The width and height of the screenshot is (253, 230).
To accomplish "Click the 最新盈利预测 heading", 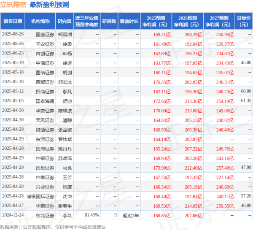I will pyautogui.click(x=49, y=5).
